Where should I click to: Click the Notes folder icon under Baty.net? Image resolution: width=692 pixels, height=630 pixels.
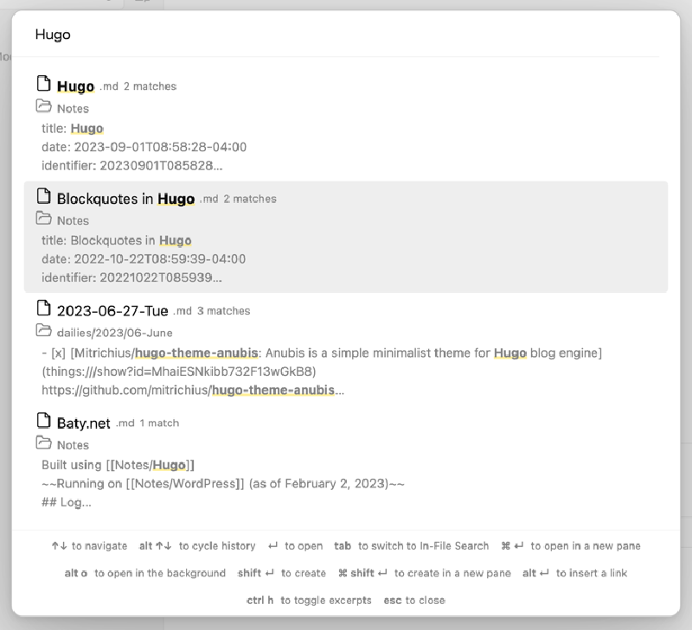coord(43,442)
